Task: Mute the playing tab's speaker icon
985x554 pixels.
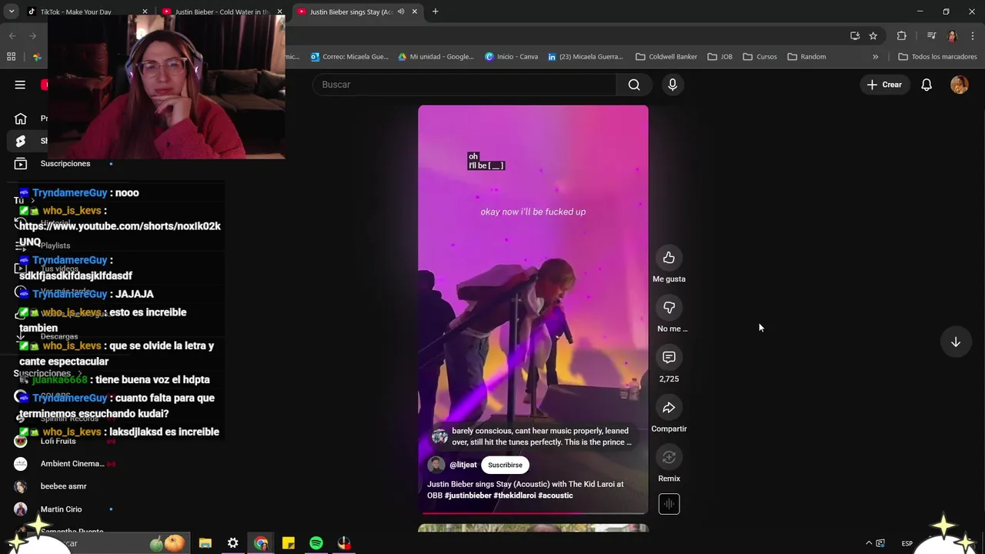Action: point(401,12)
